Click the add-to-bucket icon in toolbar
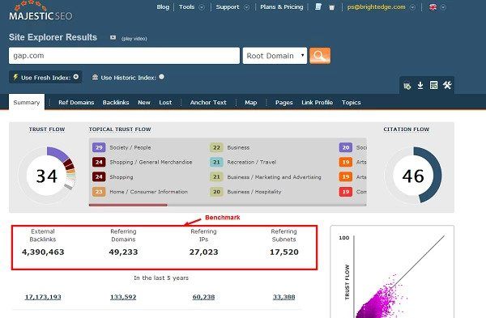This screenshot has height=318, width=486. (407, 86)
